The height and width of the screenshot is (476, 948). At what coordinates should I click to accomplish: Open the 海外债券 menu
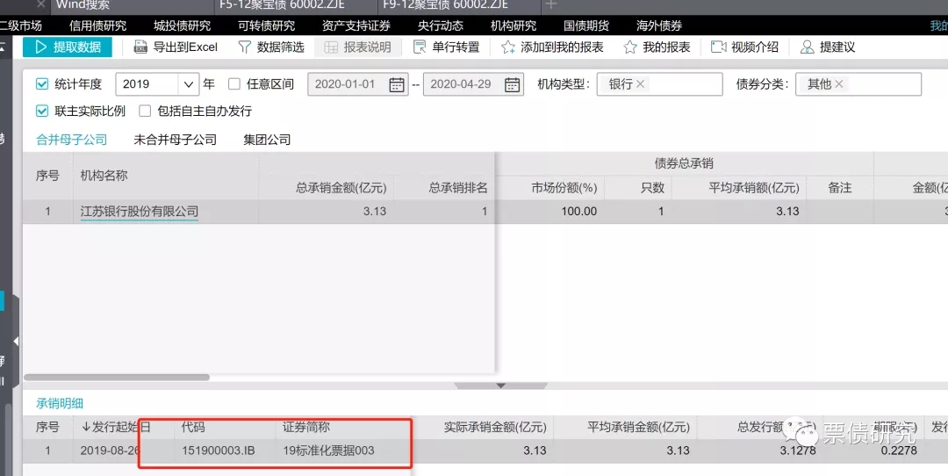[659, 25]
